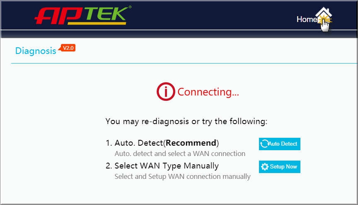Open manual WAN setup via Setup Now
This screenshot has width=358, height=205.
pos(279,166)
